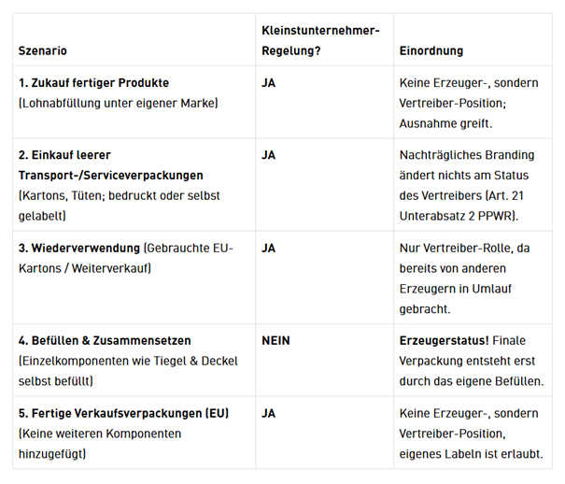
Task: Select the '1. Zukauf fertiger Produkte' cell
Action: (x=134, y=103)
